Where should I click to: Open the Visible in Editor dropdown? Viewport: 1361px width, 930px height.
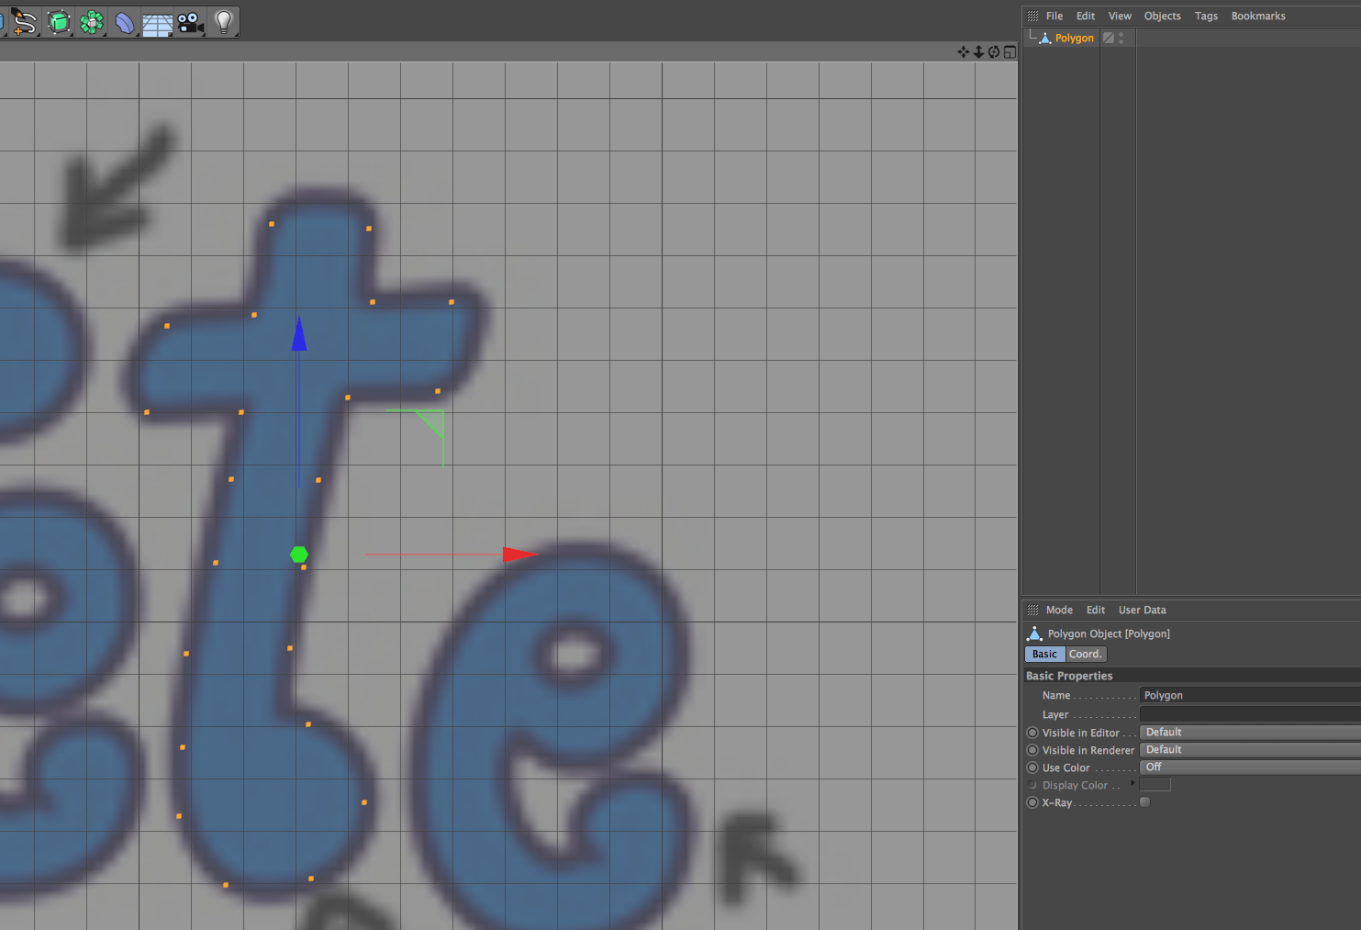(1250, 733)
